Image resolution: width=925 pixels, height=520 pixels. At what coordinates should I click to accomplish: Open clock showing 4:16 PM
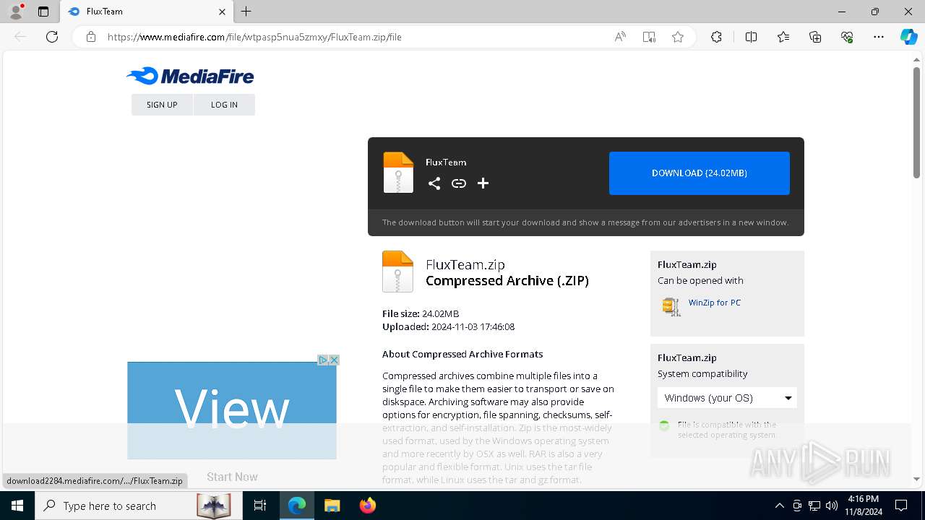pos(863,506)
